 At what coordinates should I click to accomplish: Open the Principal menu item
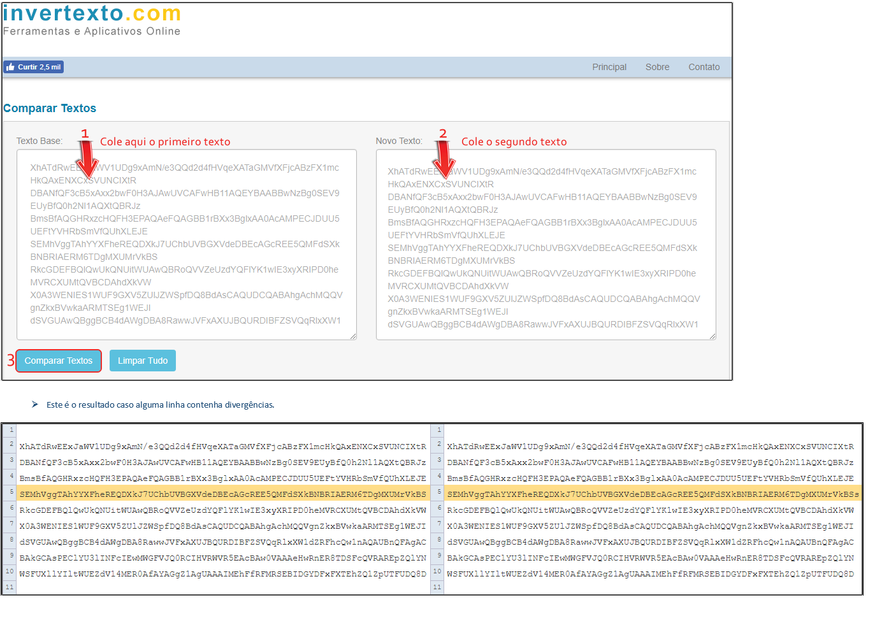[x=609, y=67]
